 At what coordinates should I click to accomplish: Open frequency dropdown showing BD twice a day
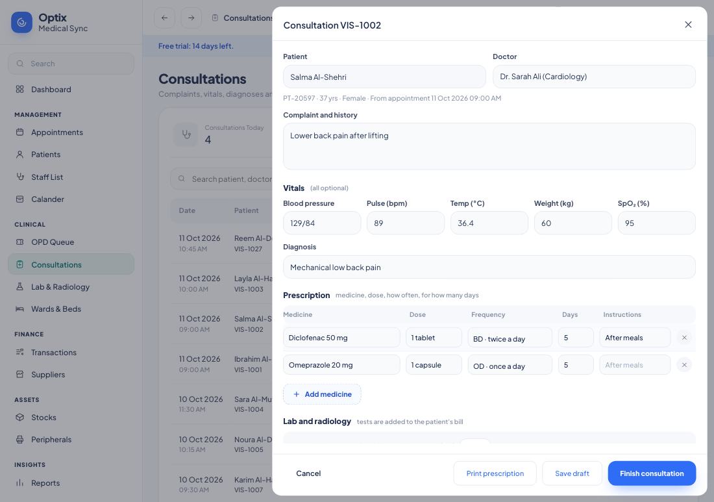click(x=510, y=338)
